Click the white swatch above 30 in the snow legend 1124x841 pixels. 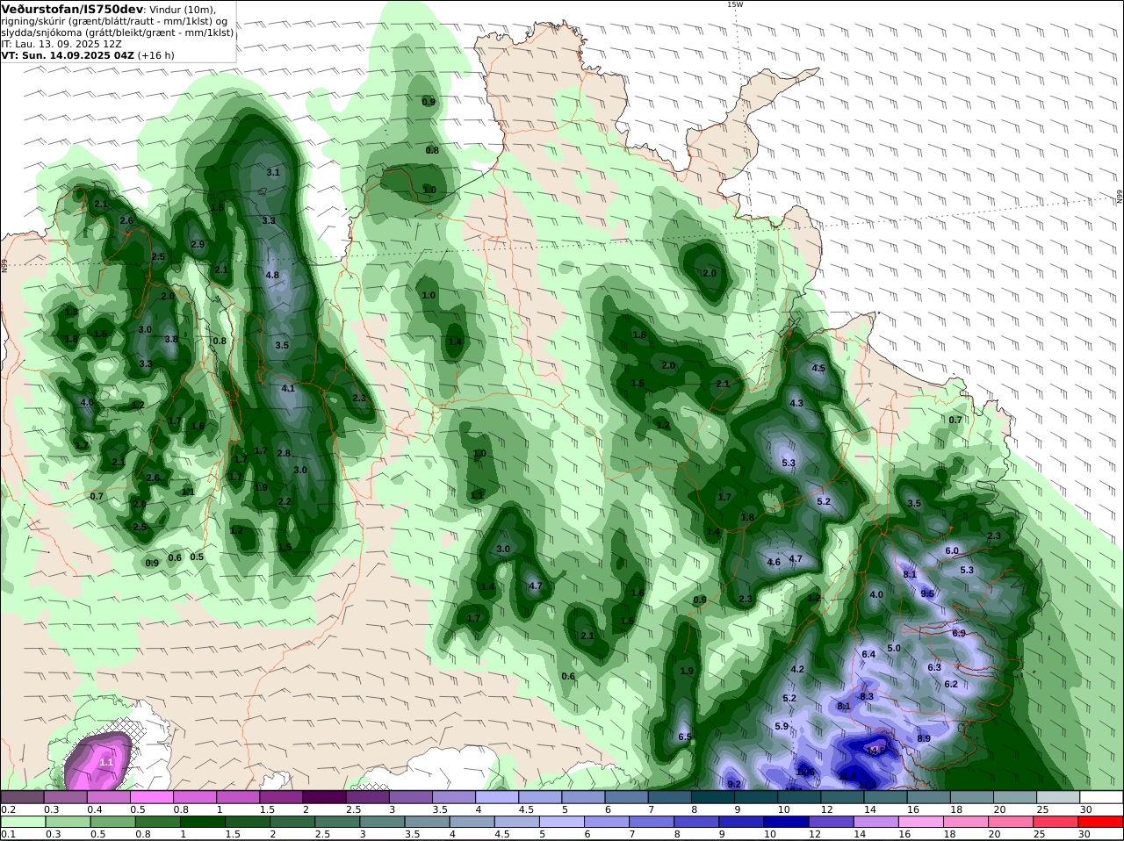1101,797
